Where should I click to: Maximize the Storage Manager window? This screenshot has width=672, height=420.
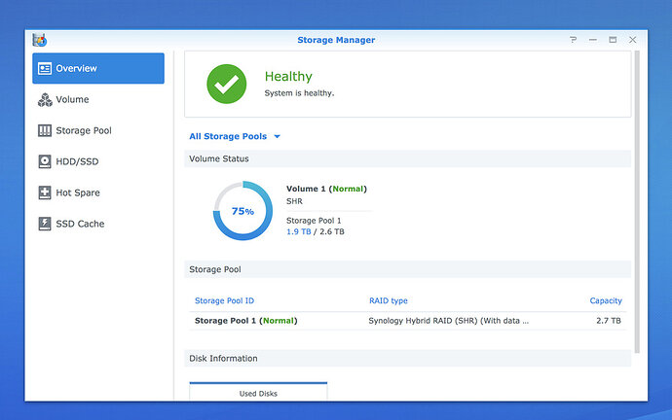pos(613,40)
